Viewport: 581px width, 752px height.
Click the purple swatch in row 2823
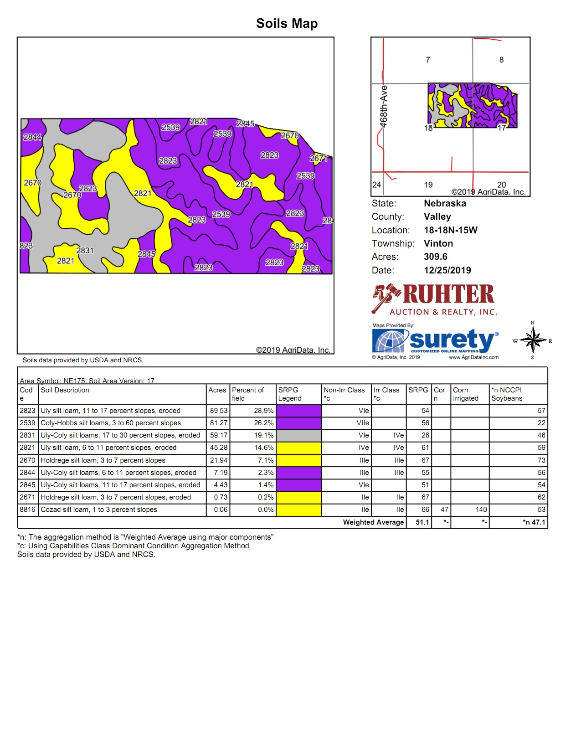pos(299,411)
